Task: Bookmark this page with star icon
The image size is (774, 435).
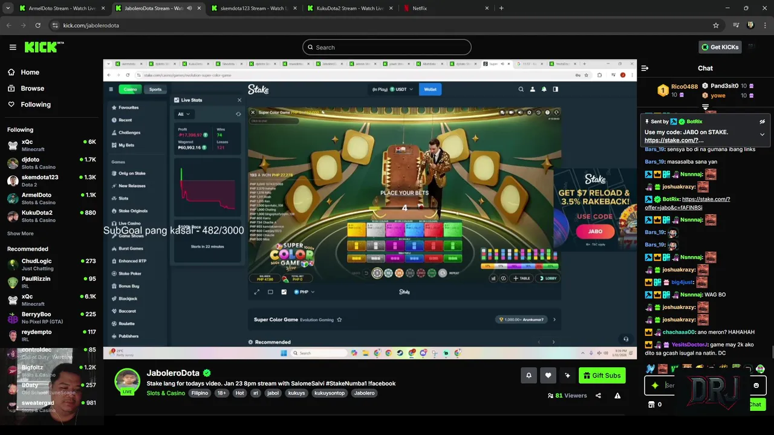Action: coord(716,25)
